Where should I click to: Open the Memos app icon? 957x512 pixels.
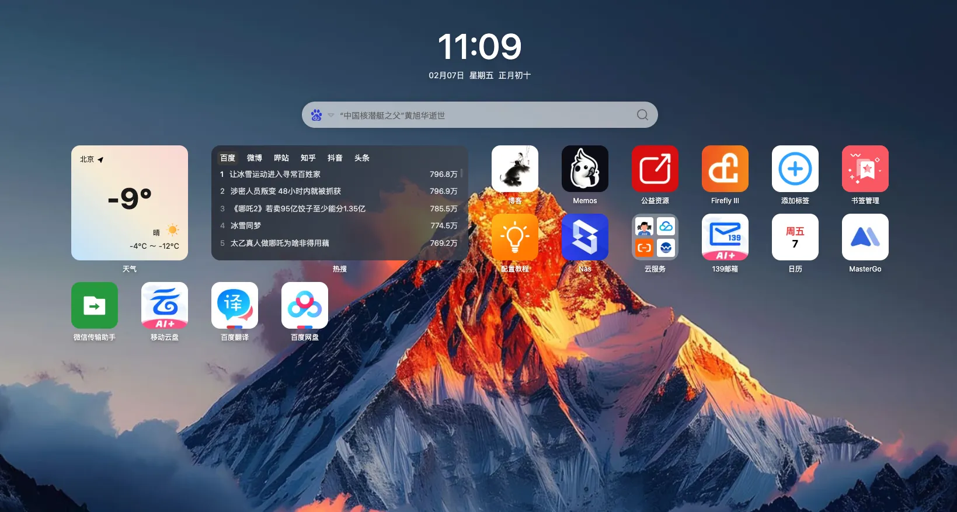point(584,169)
